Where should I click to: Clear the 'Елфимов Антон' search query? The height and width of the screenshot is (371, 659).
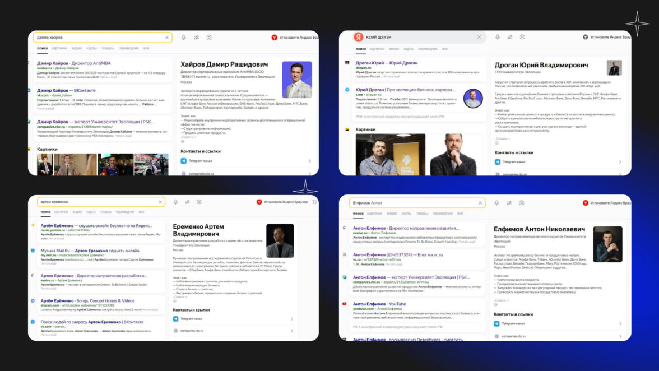[x=480, y=203]
